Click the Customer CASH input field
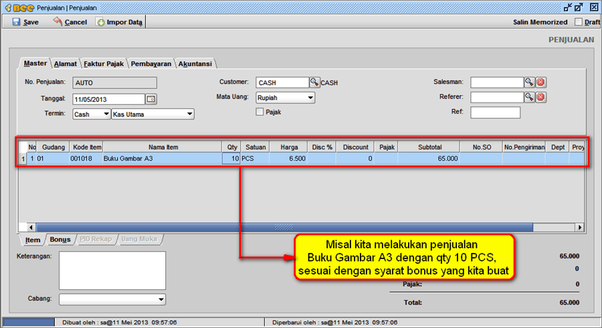 (x=282, y=82)
